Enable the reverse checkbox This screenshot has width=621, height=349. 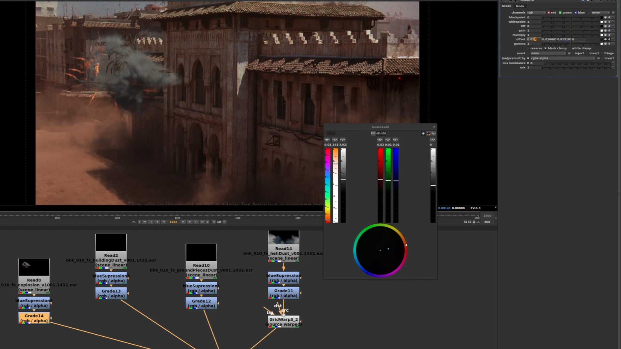pyautogui.click(x=528, y=48)
